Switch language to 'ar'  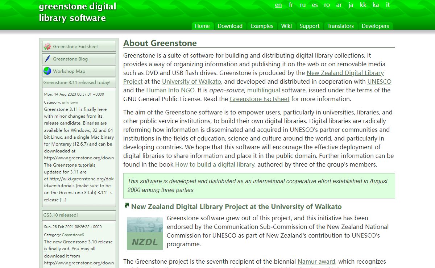click(x=339, y=5)
